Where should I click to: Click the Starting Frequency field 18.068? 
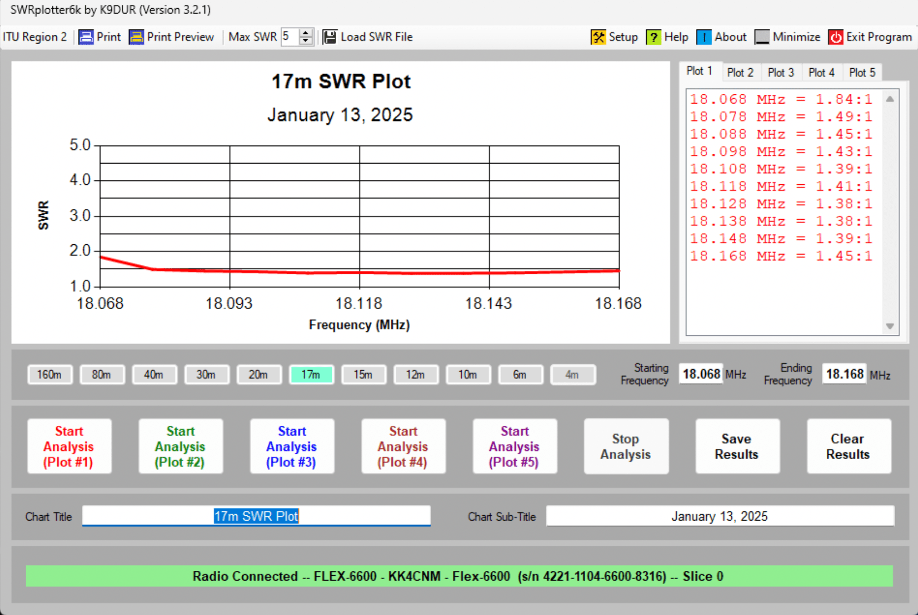coord(701,374)
